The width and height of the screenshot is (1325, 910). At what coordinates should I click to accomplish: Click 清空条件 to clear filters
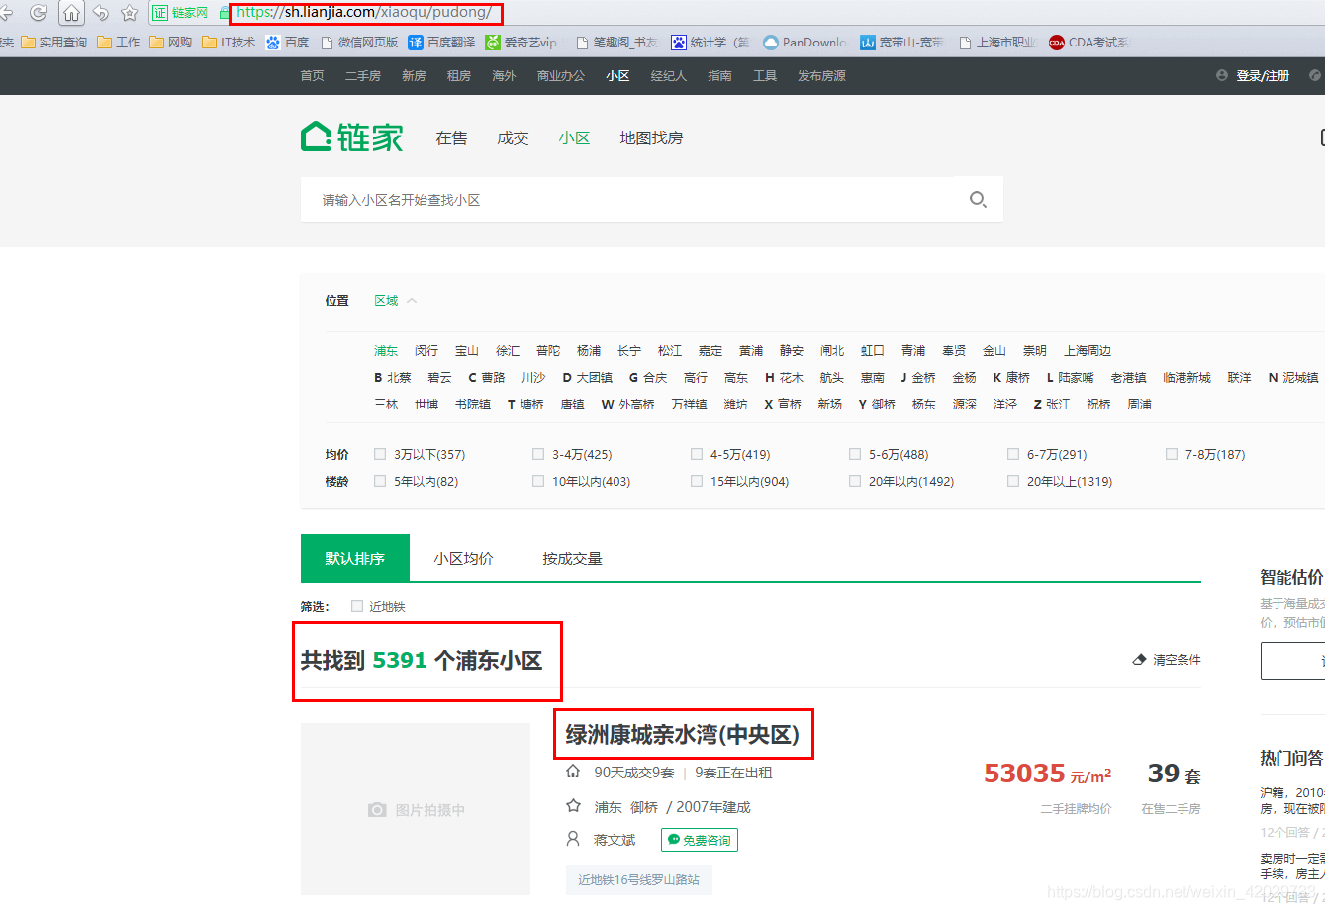1177,660
